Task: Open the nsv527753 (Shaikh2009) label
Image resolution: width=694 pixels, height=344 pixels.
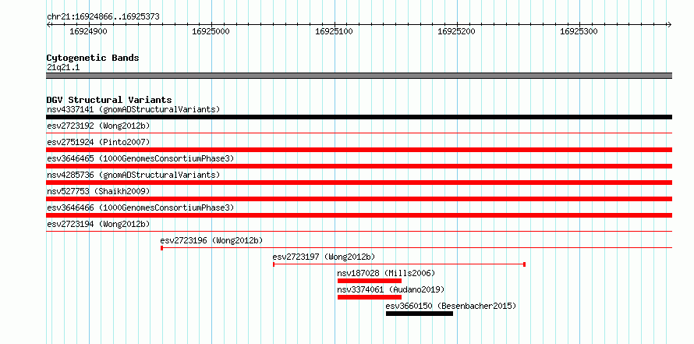Action: coord(98,191)
